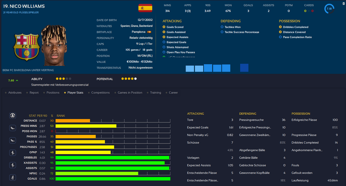Click the player icon beside the OPKP row
The width and height of the screenshot is (346, 186).
point(13,153)
